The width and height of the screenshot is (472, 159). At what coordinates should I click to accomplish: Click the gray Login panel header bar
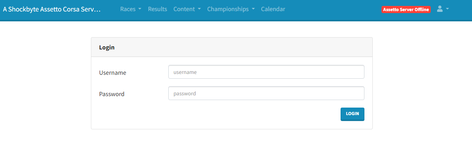point(238,47)
